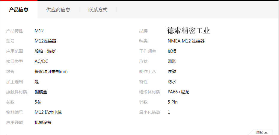This screenshot has width=279, height=135.
Task: Click the 机械设备 application field value
Action: (43, 122)
